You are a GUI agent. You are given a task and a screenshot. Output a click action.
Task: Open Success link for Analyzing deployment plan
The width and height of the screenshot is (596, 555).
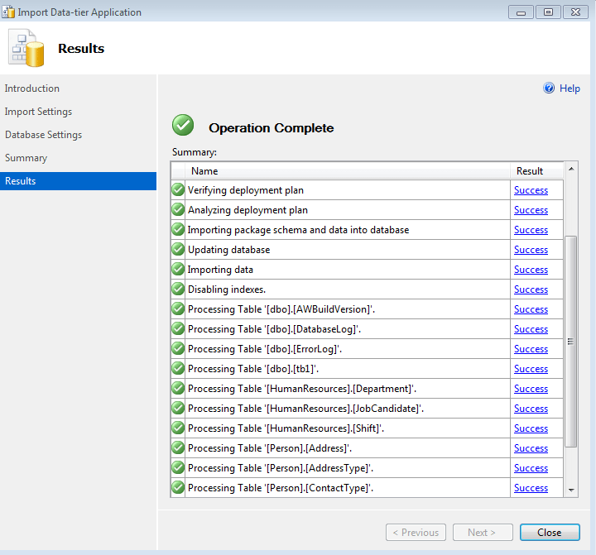pyautogui.click(x=531, y=210)
